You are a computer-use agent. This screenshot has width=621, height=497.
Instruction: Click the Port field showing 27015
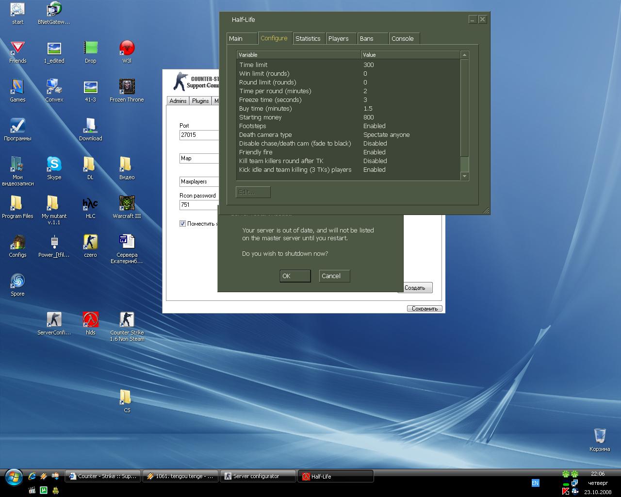199,135
